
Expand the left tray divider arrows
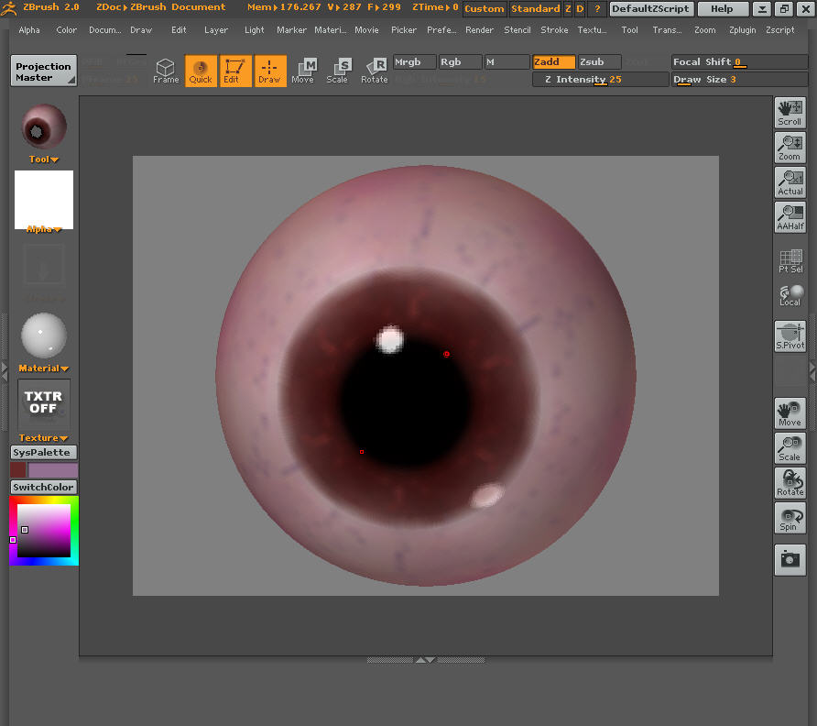[x=5, y=371]
